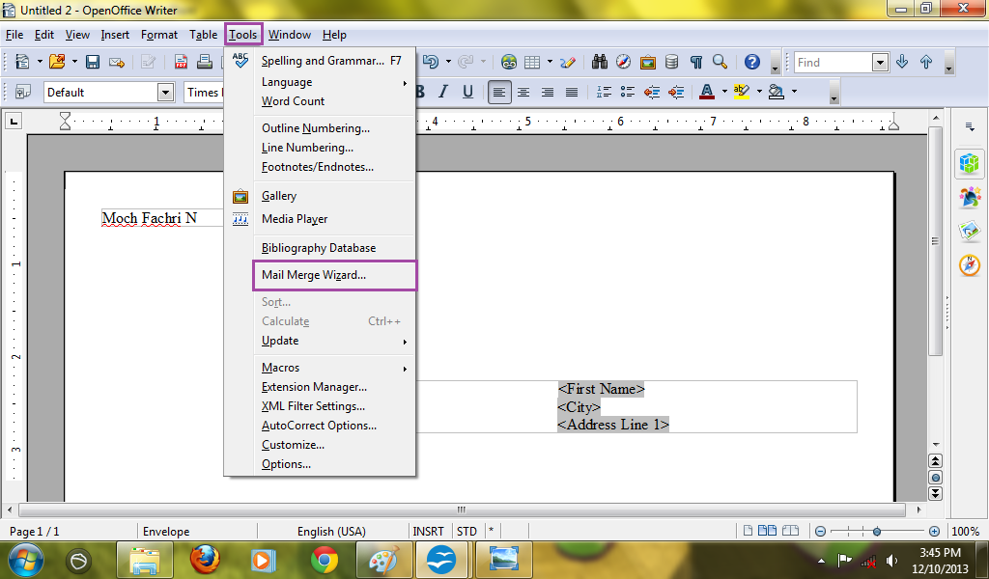
Task: Expand Undo history dropdown arrow
Action: (448, 62)
